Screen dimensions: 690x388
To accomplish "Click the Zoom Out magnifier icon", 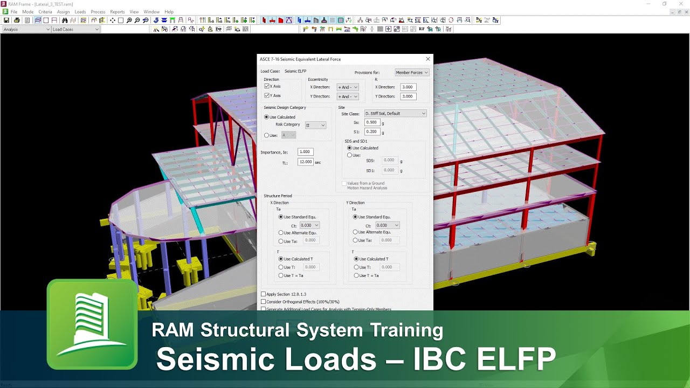I will 137,20.
